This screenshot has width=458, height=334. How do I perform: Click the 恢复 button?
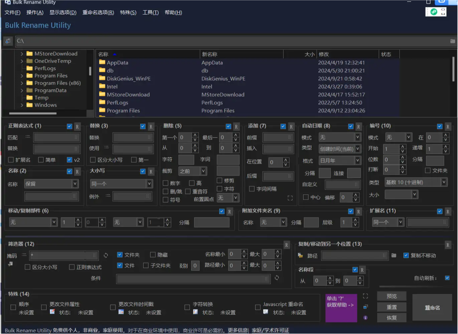(x=392, y=318)
